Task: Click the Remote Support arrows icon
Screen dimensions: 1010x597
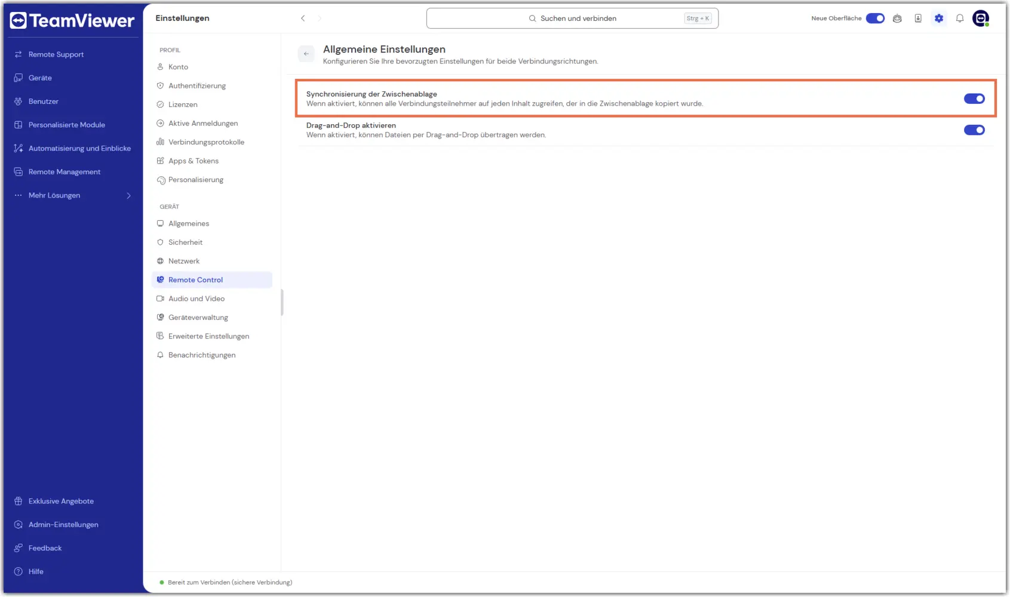Action: (19, 54)
